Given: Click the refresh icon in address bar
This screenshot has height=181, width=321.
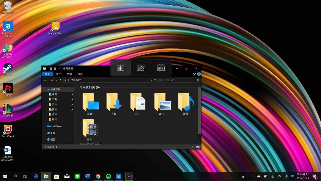Looking at the screenshot, I should point(155,80).
